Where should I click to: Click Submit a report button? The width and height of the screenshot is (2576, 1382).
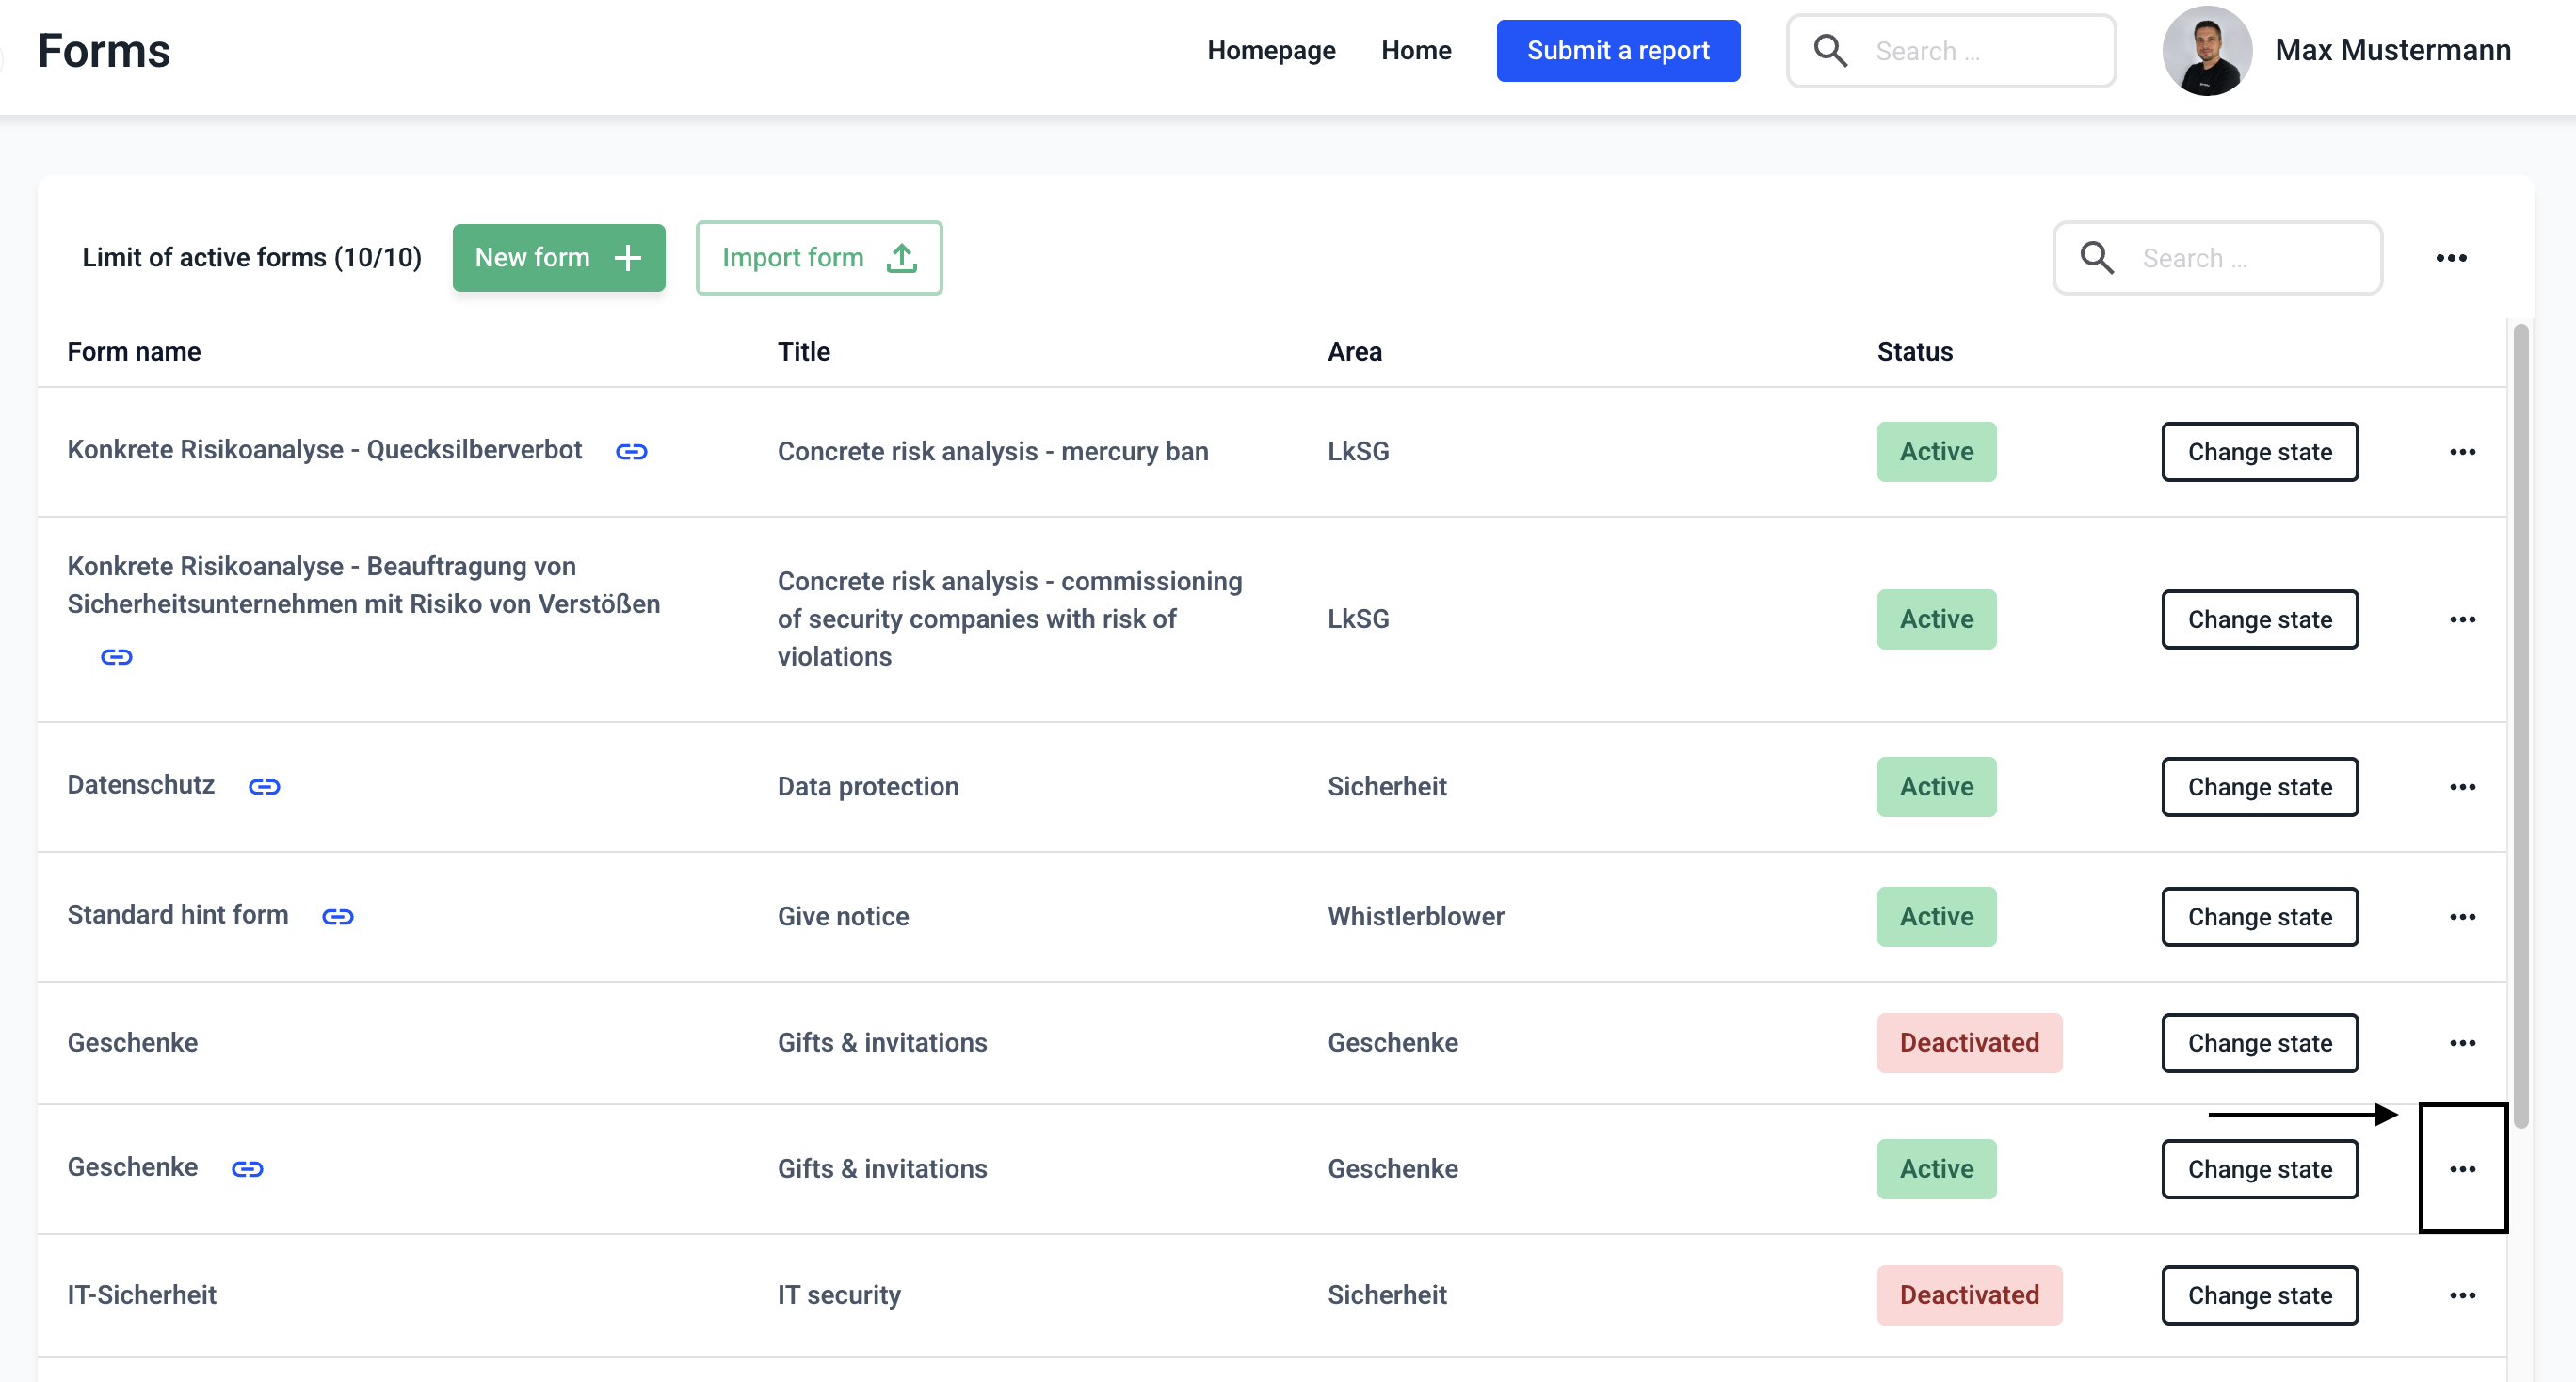[1617, 51]
